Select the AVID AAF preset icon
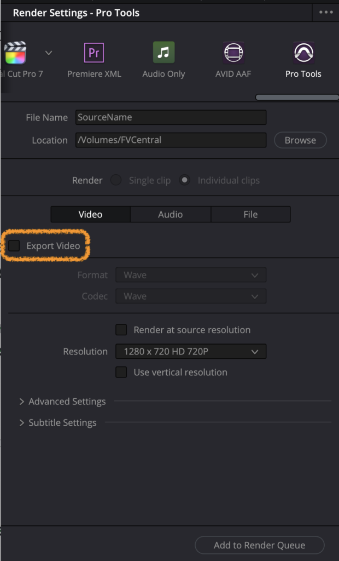 (233, 53)
